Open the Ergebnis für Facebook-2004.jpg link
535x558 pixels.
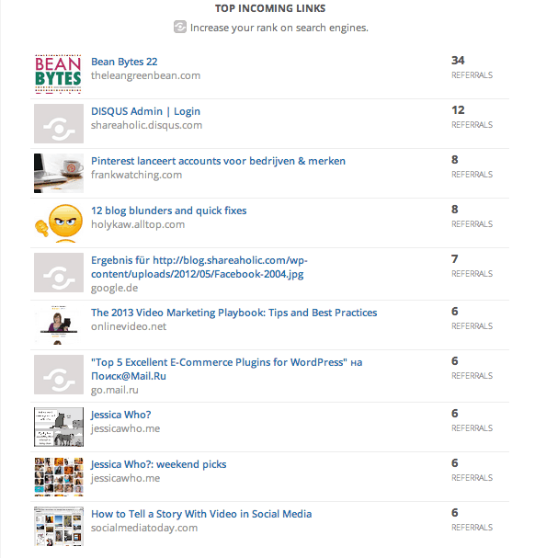click(x=199, y=268)
